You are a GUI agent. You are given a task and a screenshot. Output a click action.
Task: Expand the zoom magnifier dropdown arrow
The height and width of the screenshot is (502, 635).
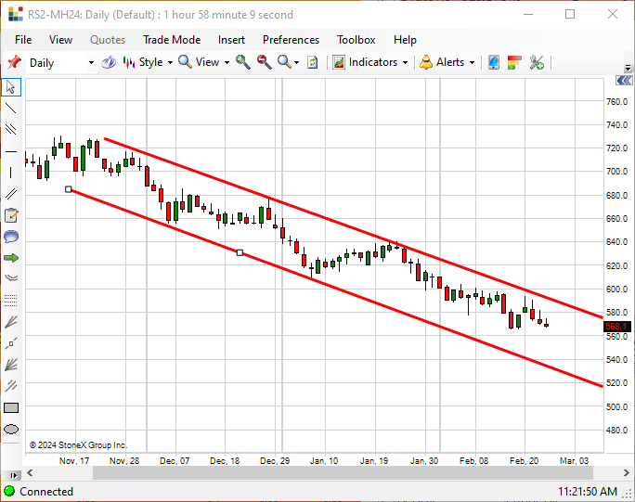(297, 63)
